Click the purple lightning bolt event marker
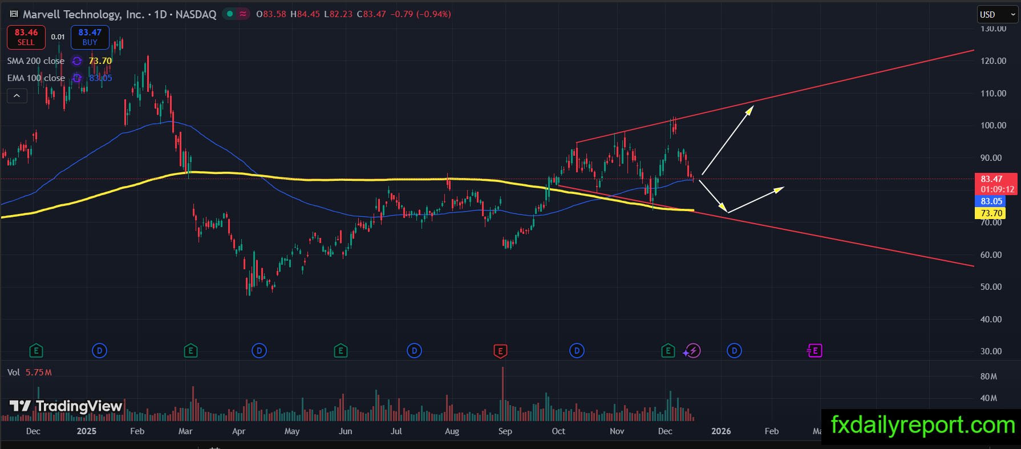This screenshot has width=1021, height=449. (x=693, y=350)
